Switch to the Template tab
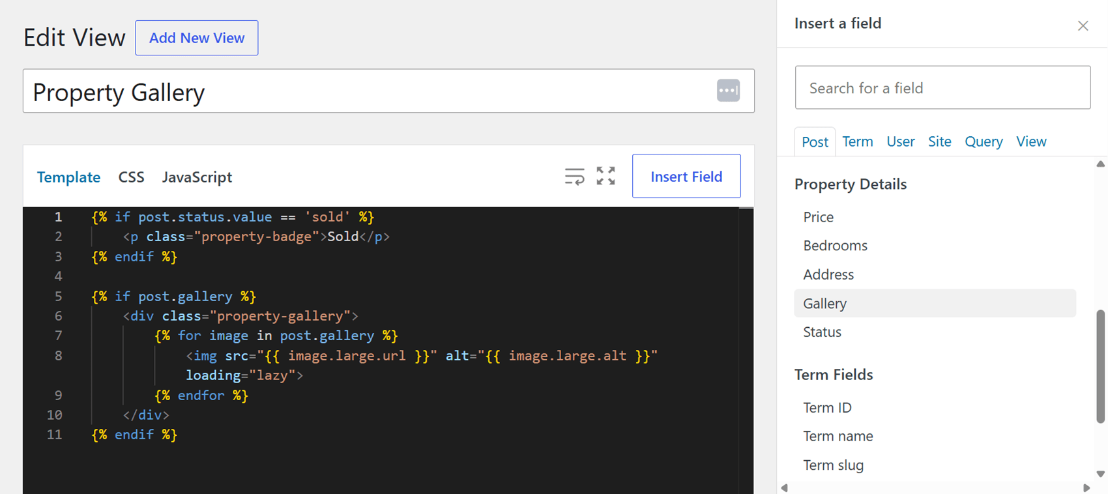Image resolution: width=1108 pixels, height=494 pixels. click(x=68, y=177)
